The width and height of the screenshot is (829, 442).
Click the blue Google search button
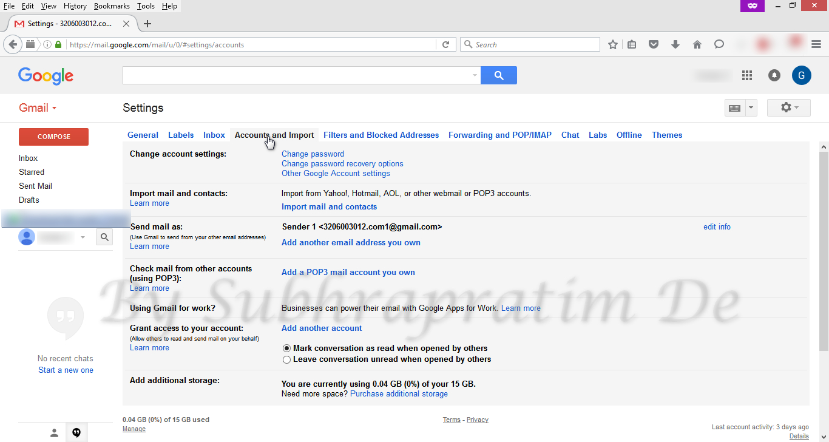pos(499,75)
